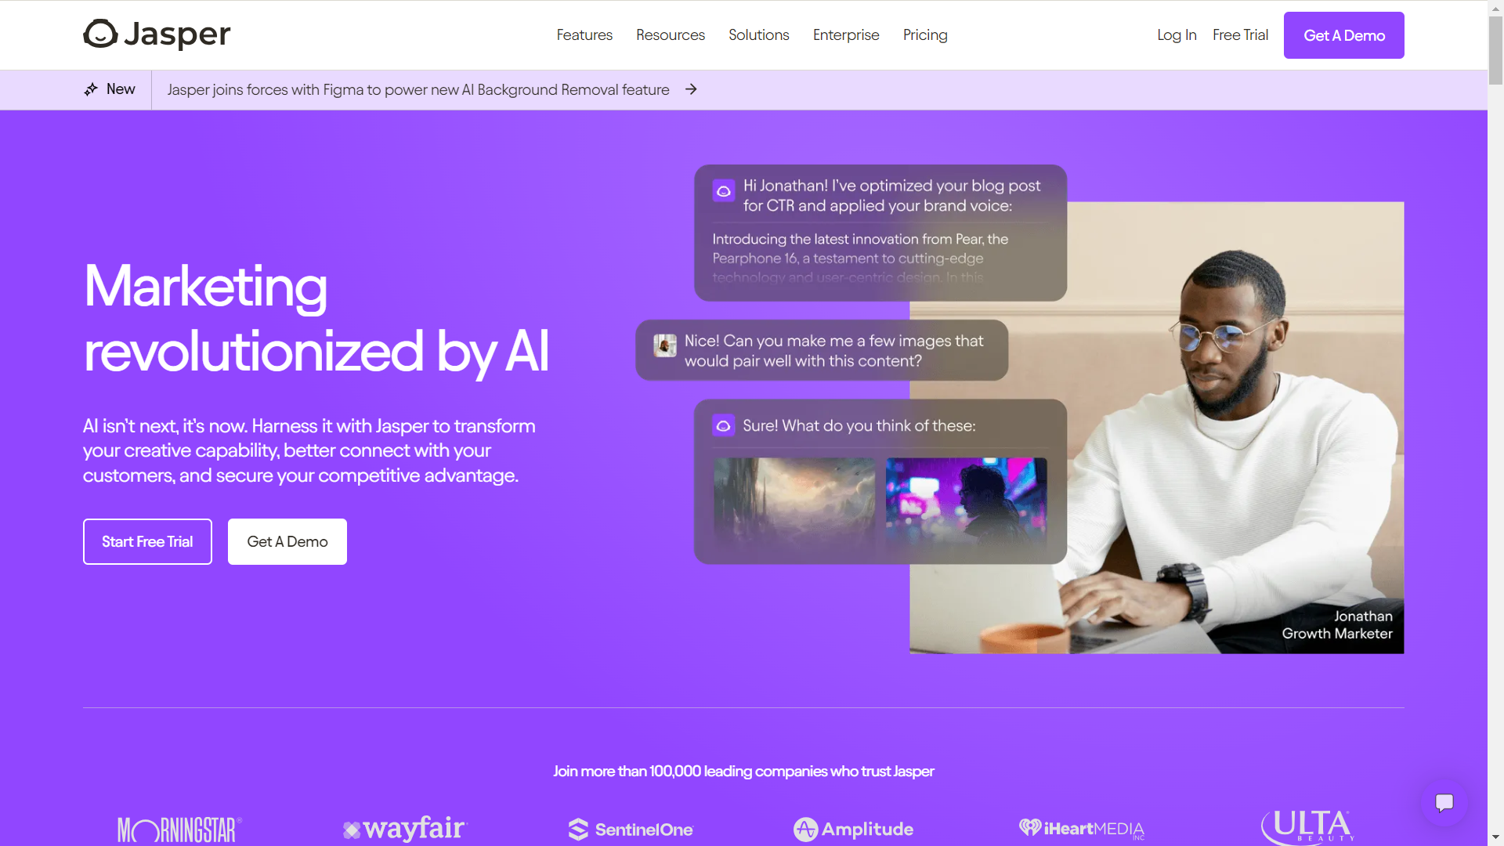Click the purple Get A Demo header button
Screen dimensions: 1504x846
tap(1344, 35)
